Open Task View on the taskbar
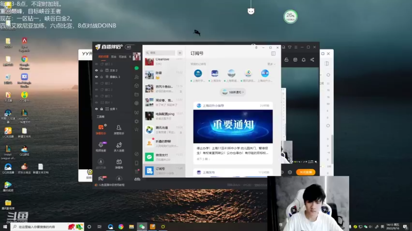412x231 pixels. point(99,226)
